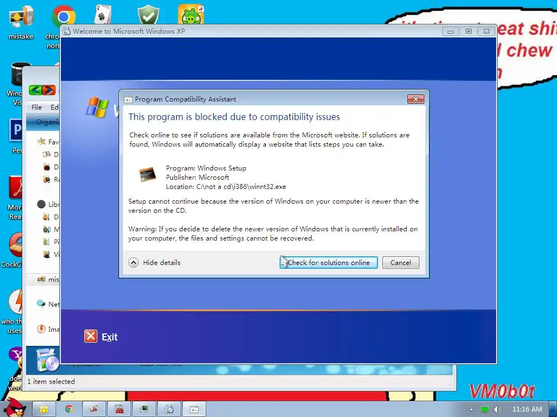Click the green tray status icon
Image resolution: width=557 pixels, height=417 pixels.
[x=485, y=409]
